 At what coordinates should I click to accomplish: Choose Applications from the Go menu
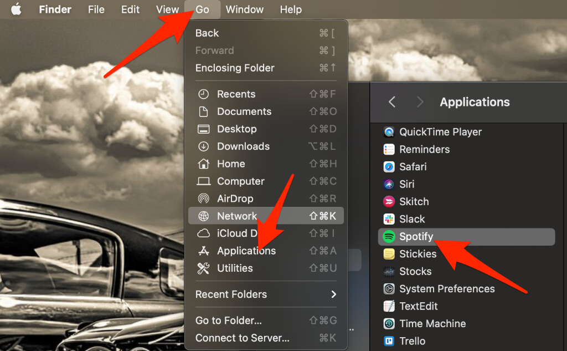pyautogui.click(x=246, y=251)
